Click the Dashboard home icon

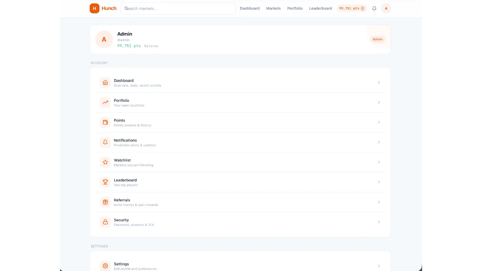[x=105, y=82]
